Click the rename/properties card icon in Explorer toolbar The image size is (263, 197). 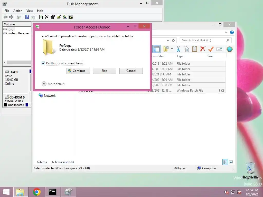click(219, 49)
